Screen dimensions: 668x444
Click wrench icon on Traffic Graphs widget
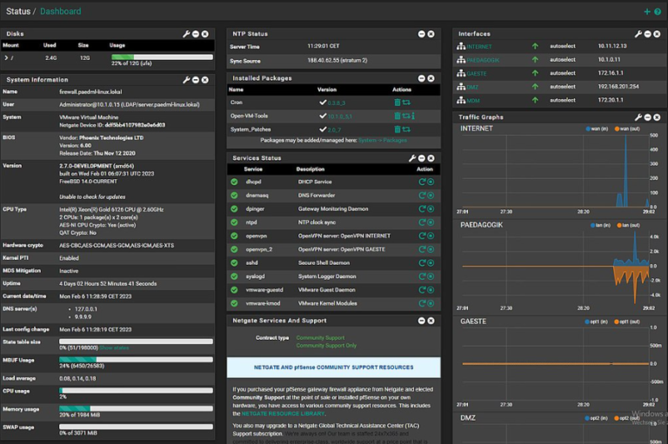pos(638,116)
